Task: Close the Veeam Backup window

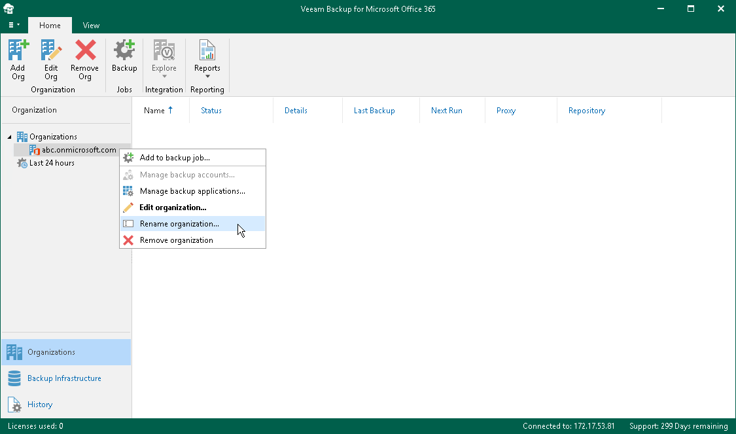Action: pyautogui.click(x=720, y=9)
